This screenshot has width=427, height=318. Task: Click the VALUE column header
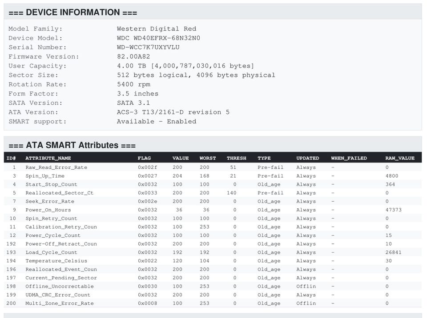[x=181, y=158]
